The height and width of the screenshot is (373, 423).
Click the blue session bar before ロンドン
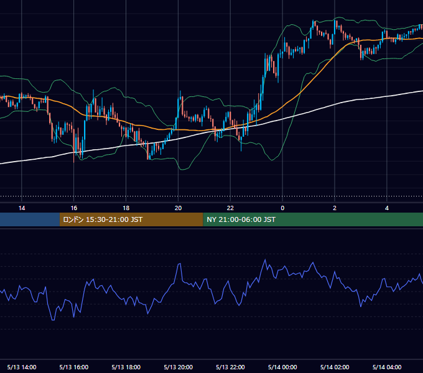click(x=30, y=219)
